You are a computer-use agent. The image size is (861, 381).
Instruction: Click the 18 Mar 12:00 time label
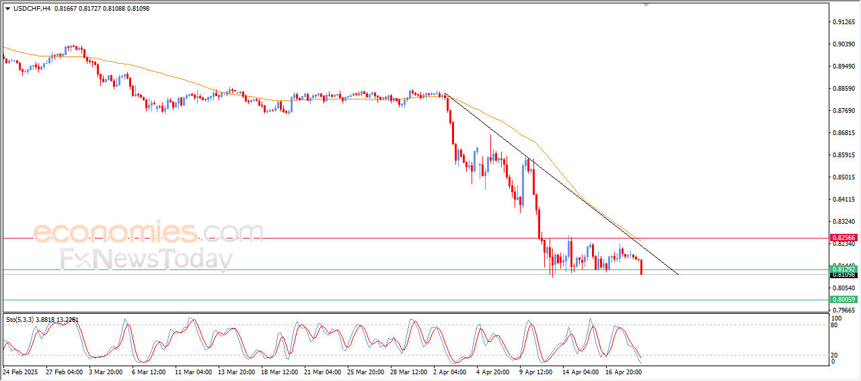click(279, 371)
